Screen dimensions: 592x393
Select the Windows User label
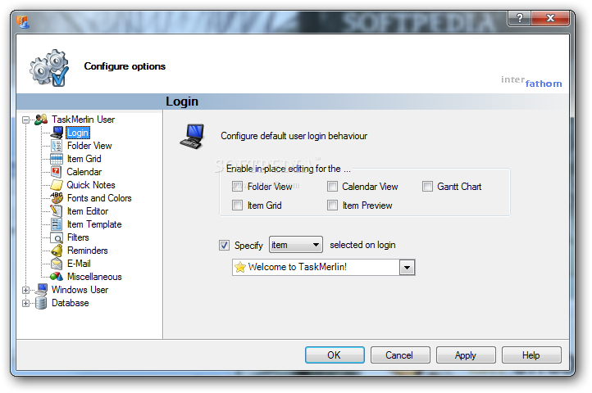click(x=80, y=290)
